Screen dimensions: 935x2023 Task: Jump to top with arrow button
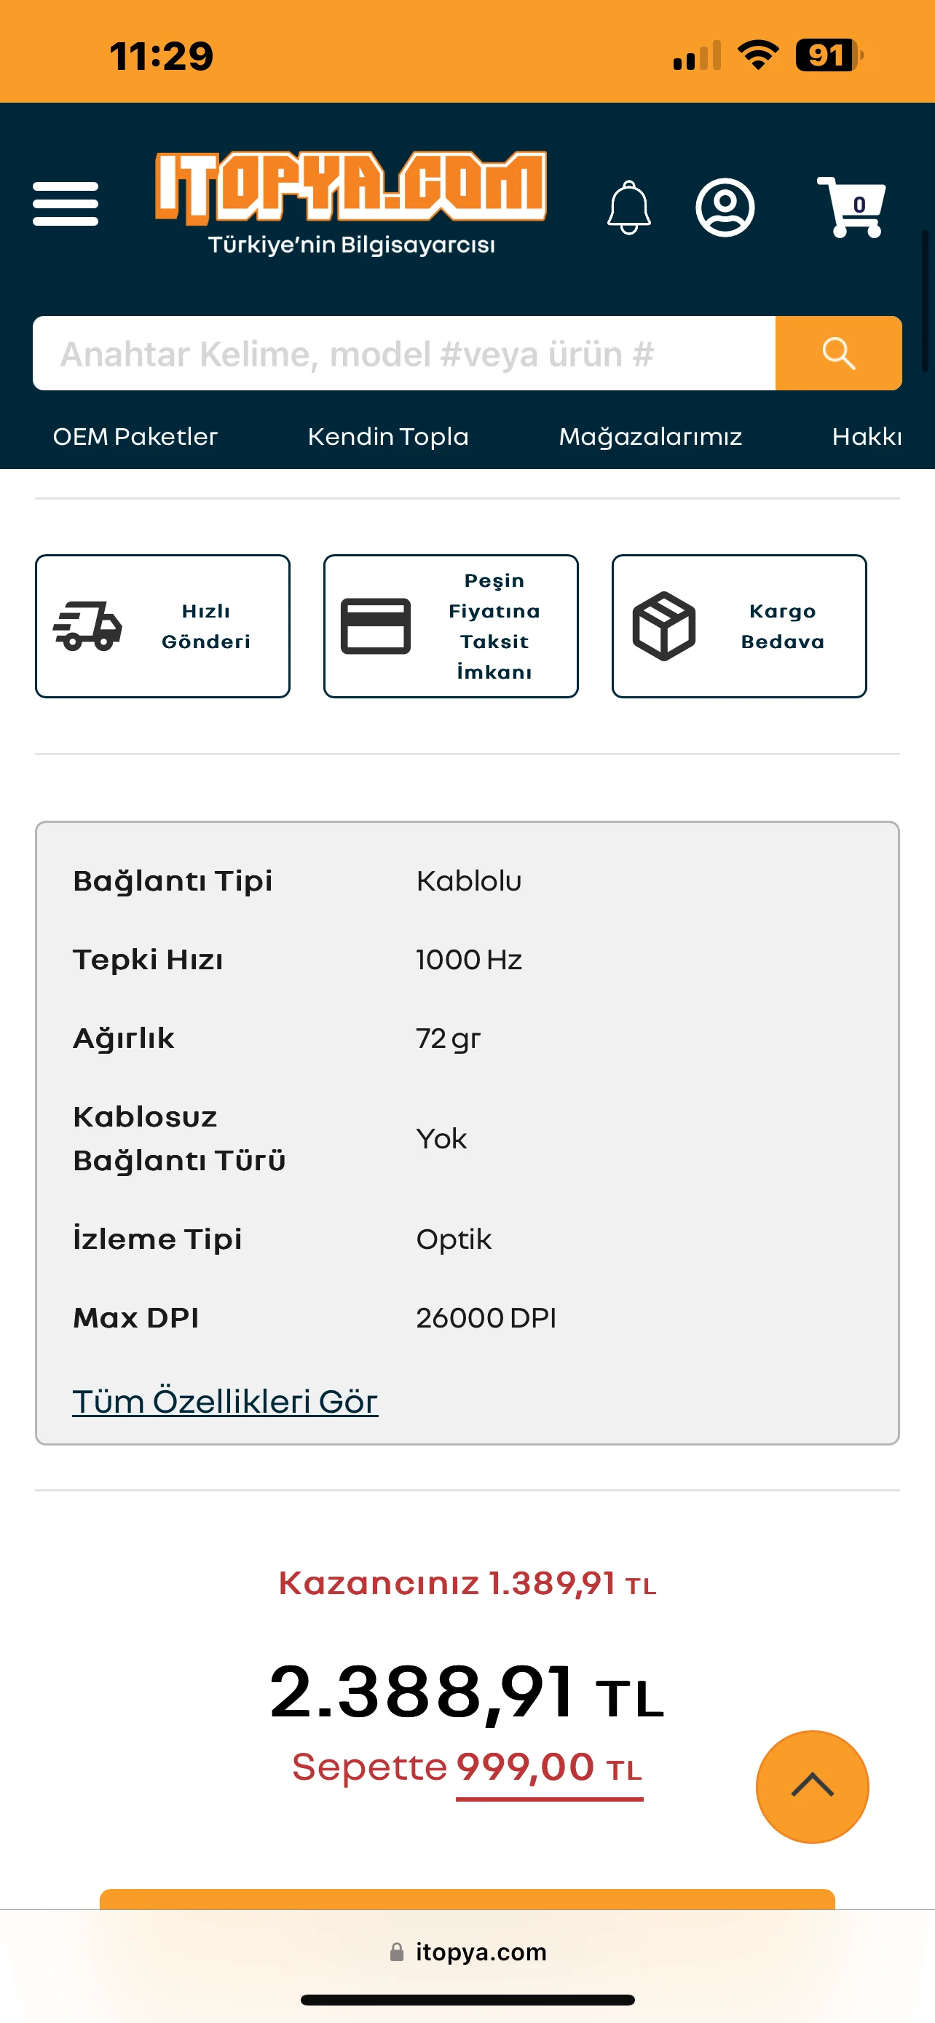813,1786
